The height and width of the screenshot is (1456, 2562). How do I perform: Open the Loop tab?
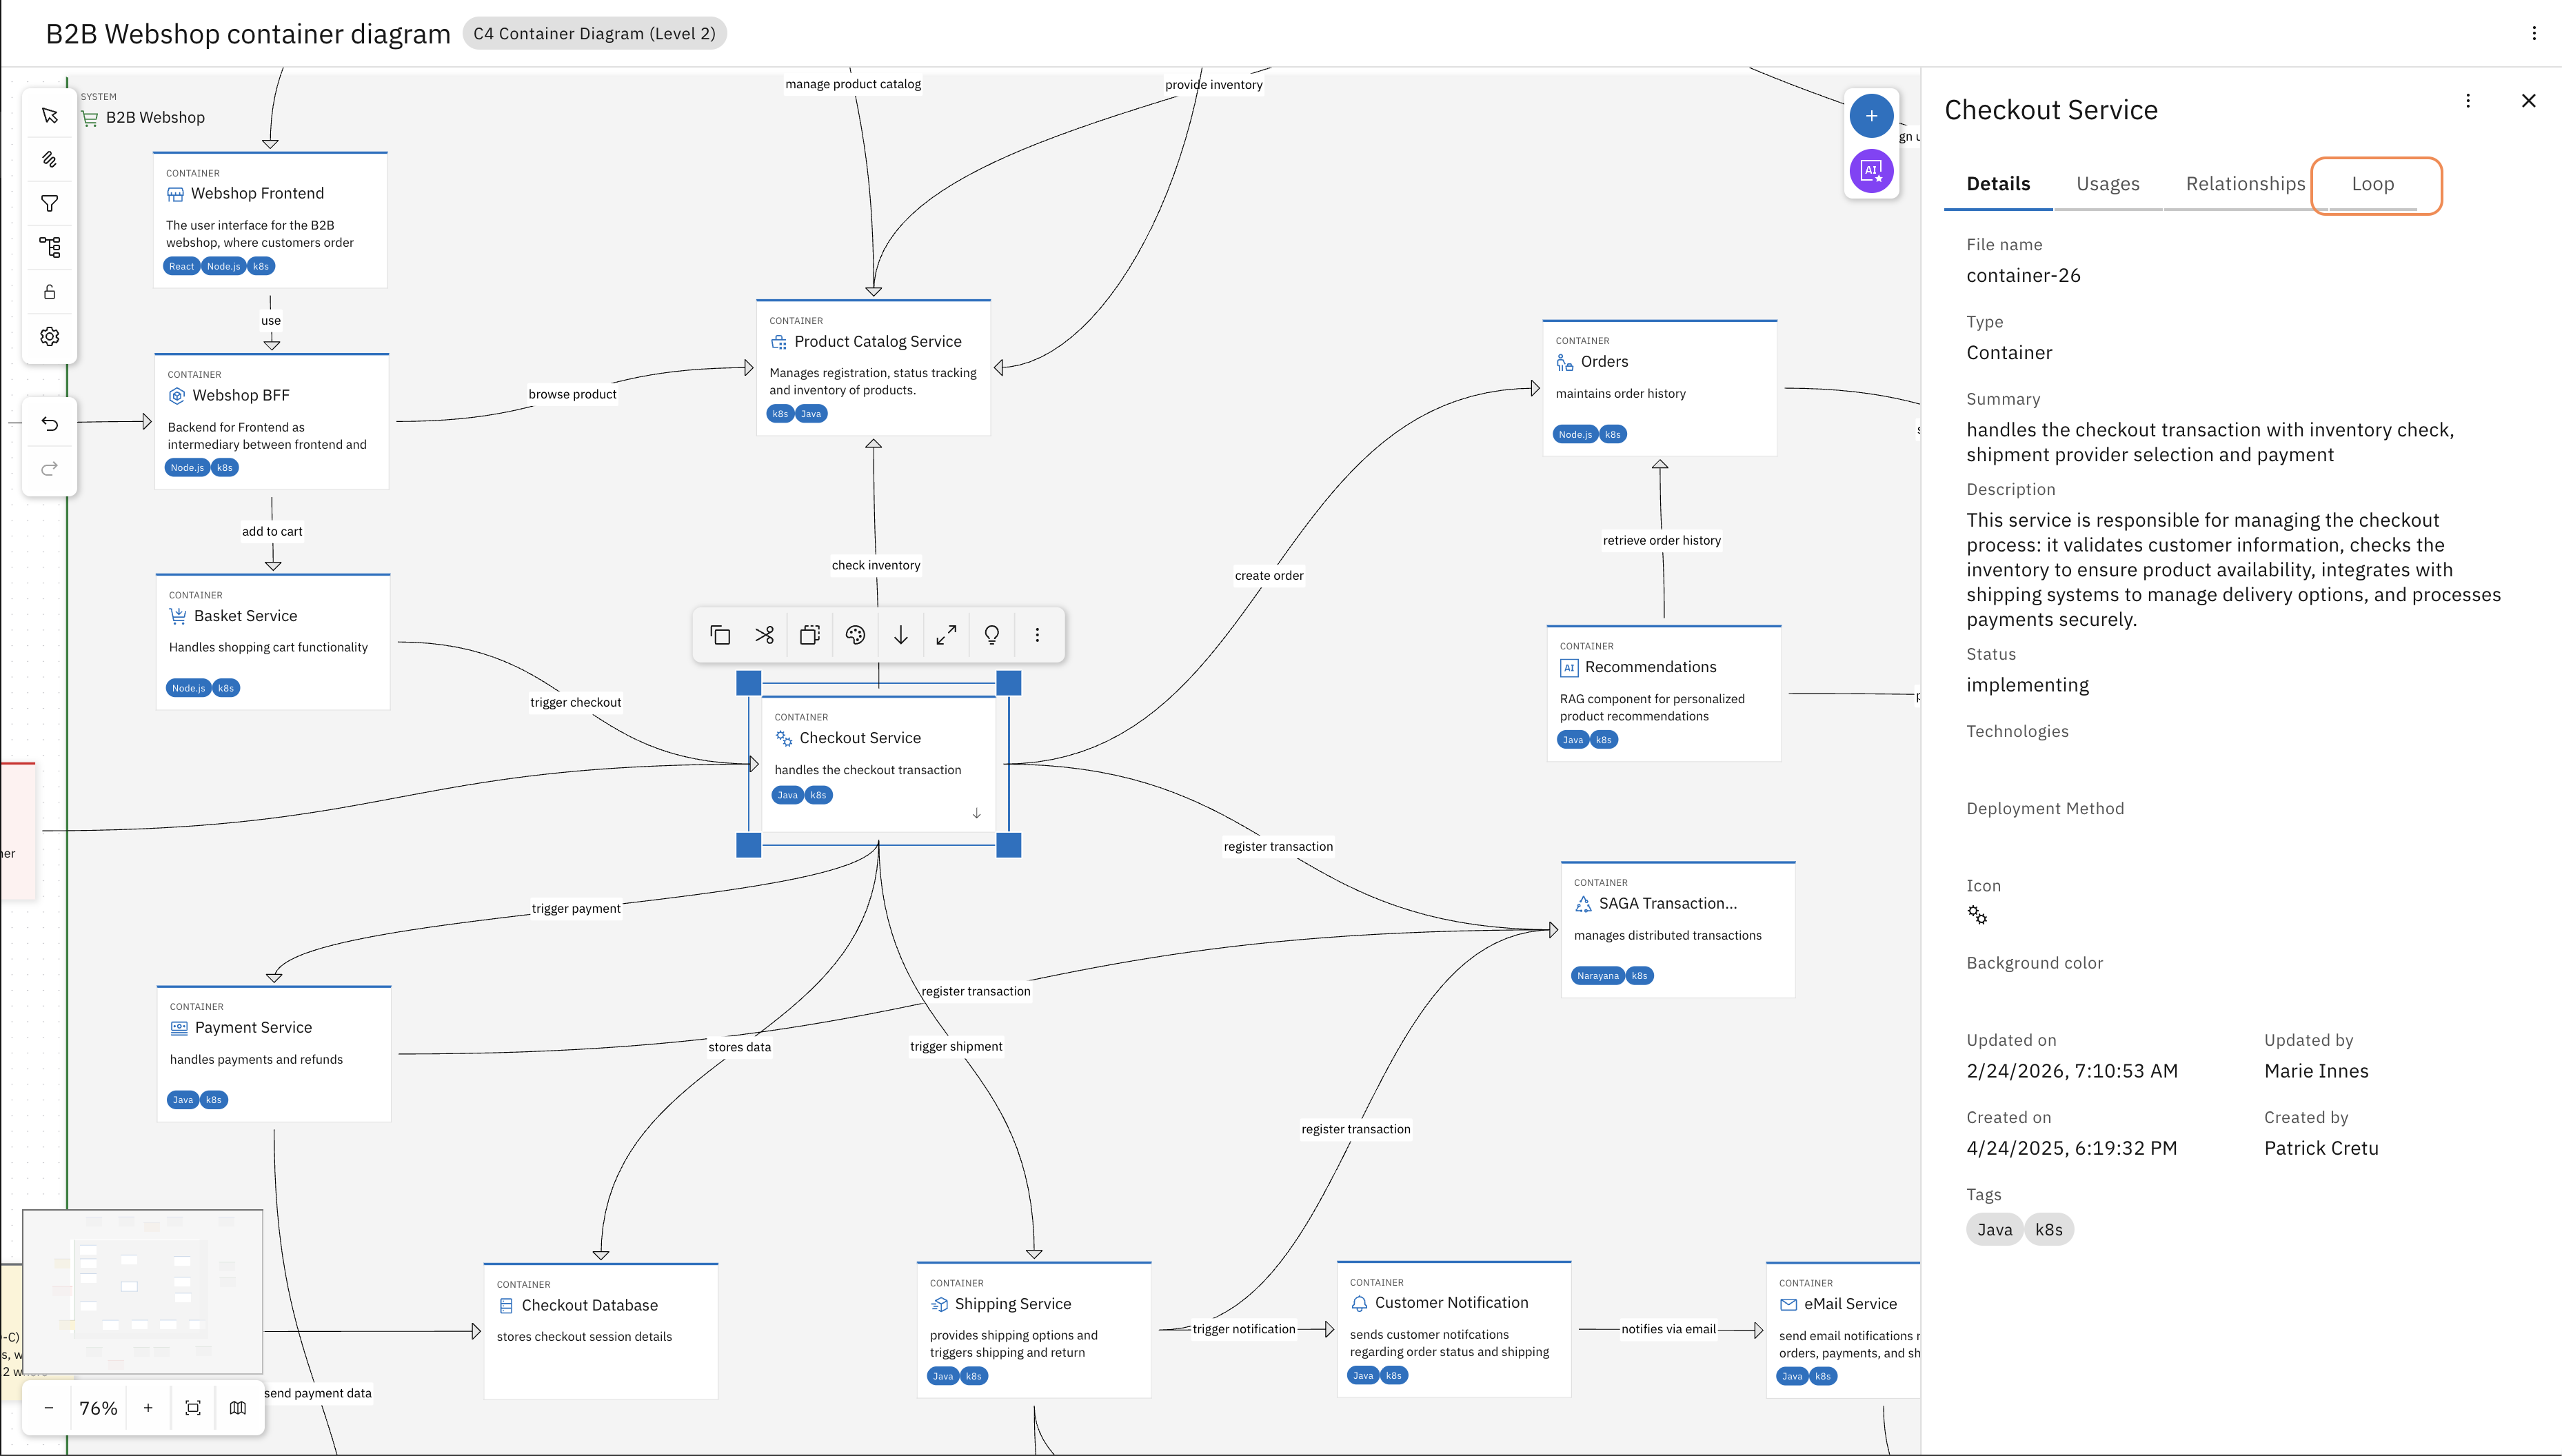tap(2372, 184)
